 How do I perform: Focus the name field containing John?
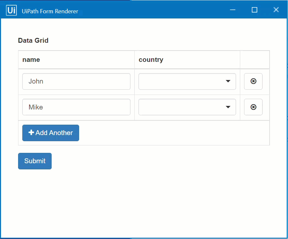click(76, 81)
